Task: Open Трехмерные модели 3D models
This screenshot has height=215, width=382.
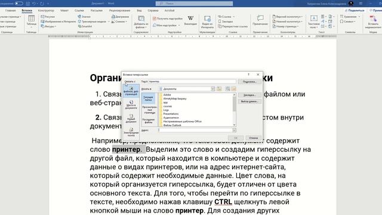Action: pos(93,21)
